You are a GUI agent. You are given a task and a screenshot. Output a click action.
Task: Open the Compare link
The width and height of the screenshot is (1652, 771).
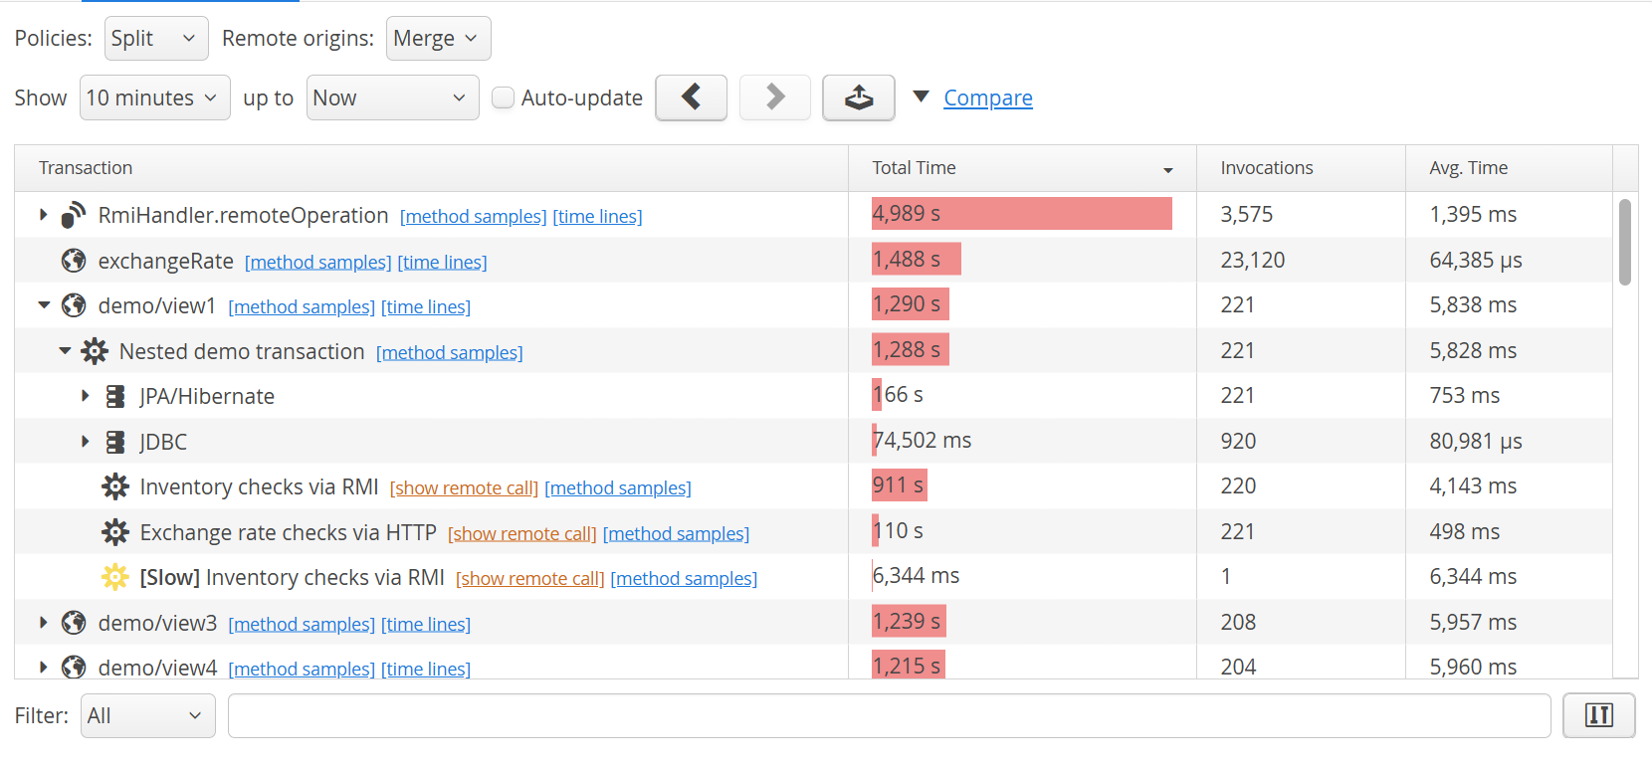(x=987, y=97)
